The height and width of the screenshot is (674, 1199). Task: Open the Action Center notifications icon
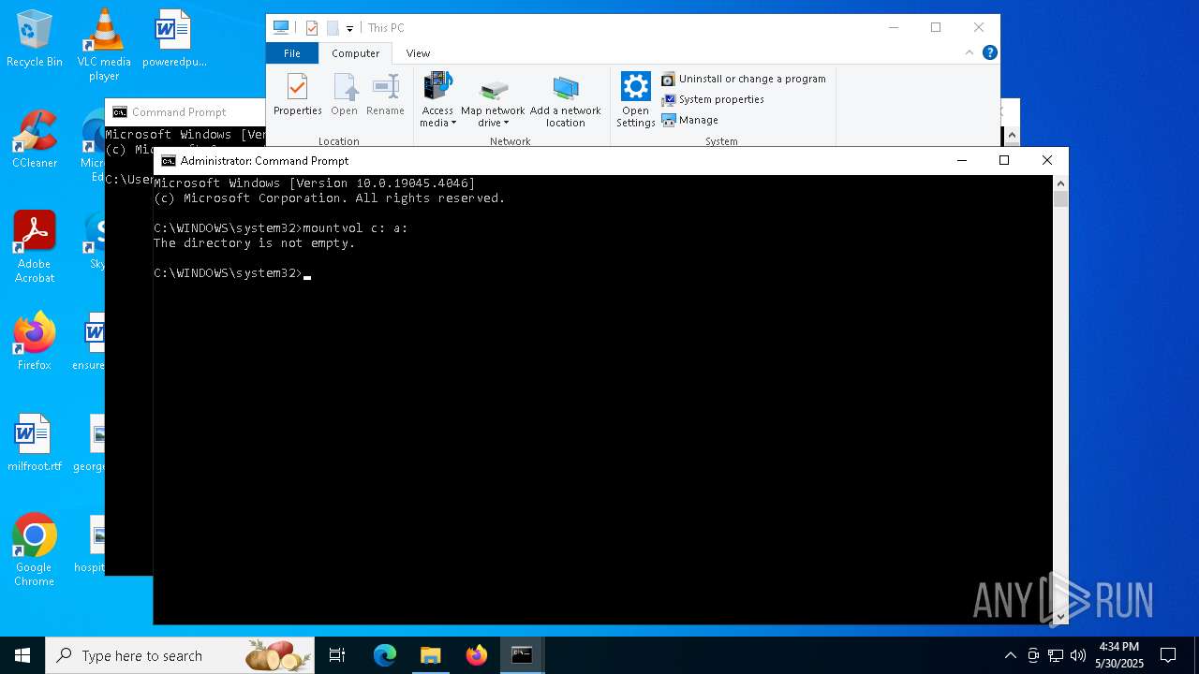[1168, 655]
